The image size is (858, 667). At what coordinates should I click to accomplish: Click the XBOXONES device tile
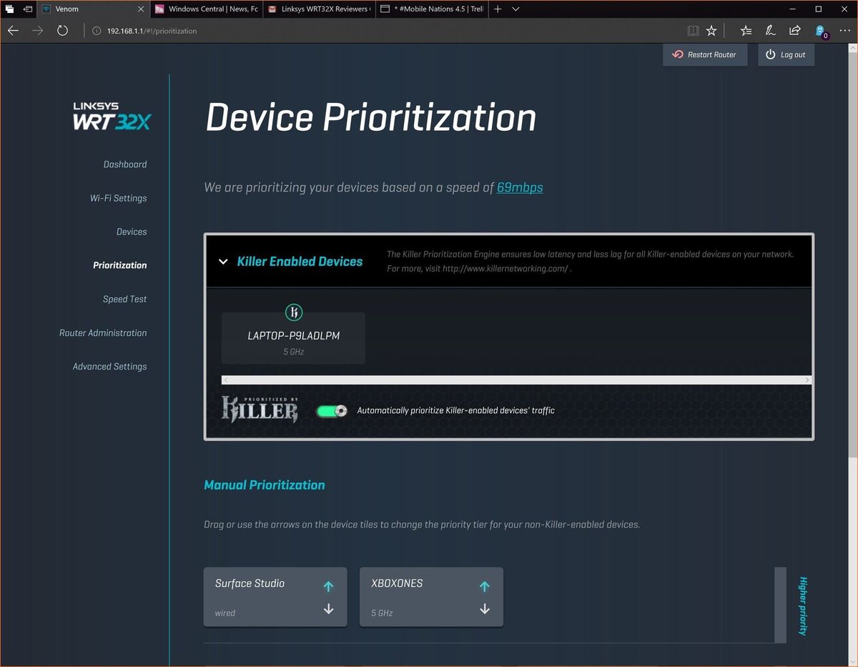(431, 597)
